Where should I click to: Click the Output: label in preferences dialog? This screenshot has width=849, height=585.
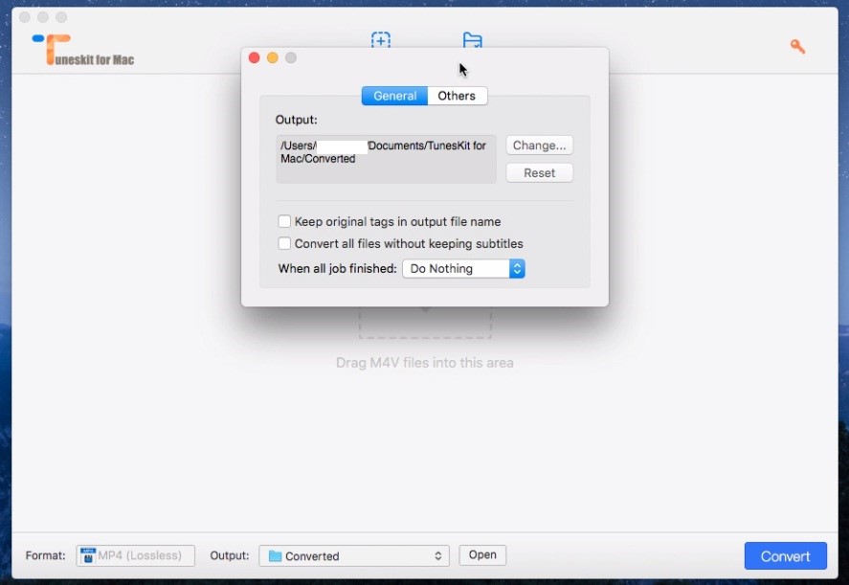(296, 120)
